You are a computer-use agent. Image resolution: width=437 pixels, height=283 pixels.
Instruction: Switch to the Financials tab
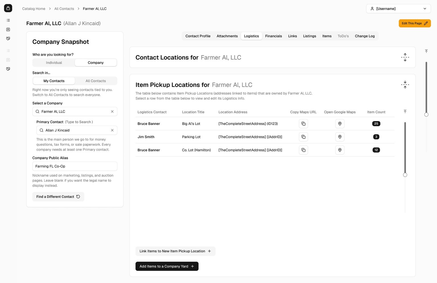click(273, 36)
